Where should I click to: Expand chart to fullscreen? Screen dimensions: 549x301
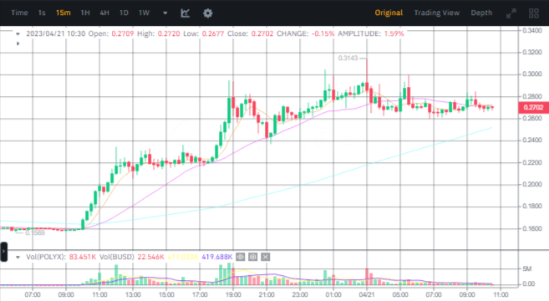click(x=511, y=13)
